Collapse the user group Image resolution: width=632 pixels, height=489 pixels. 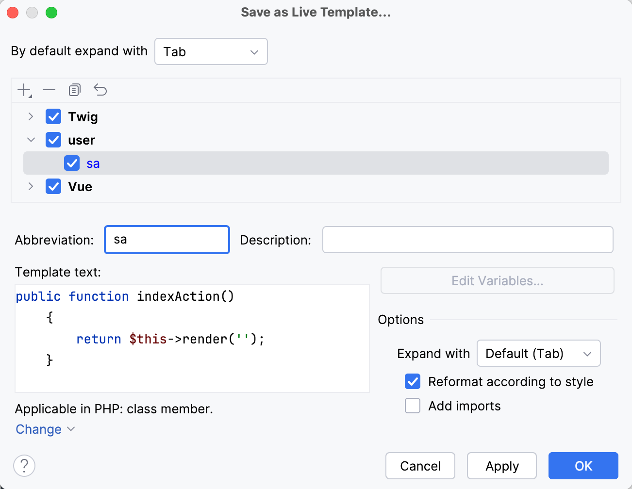pyautogui.click(x=31, y=140)
